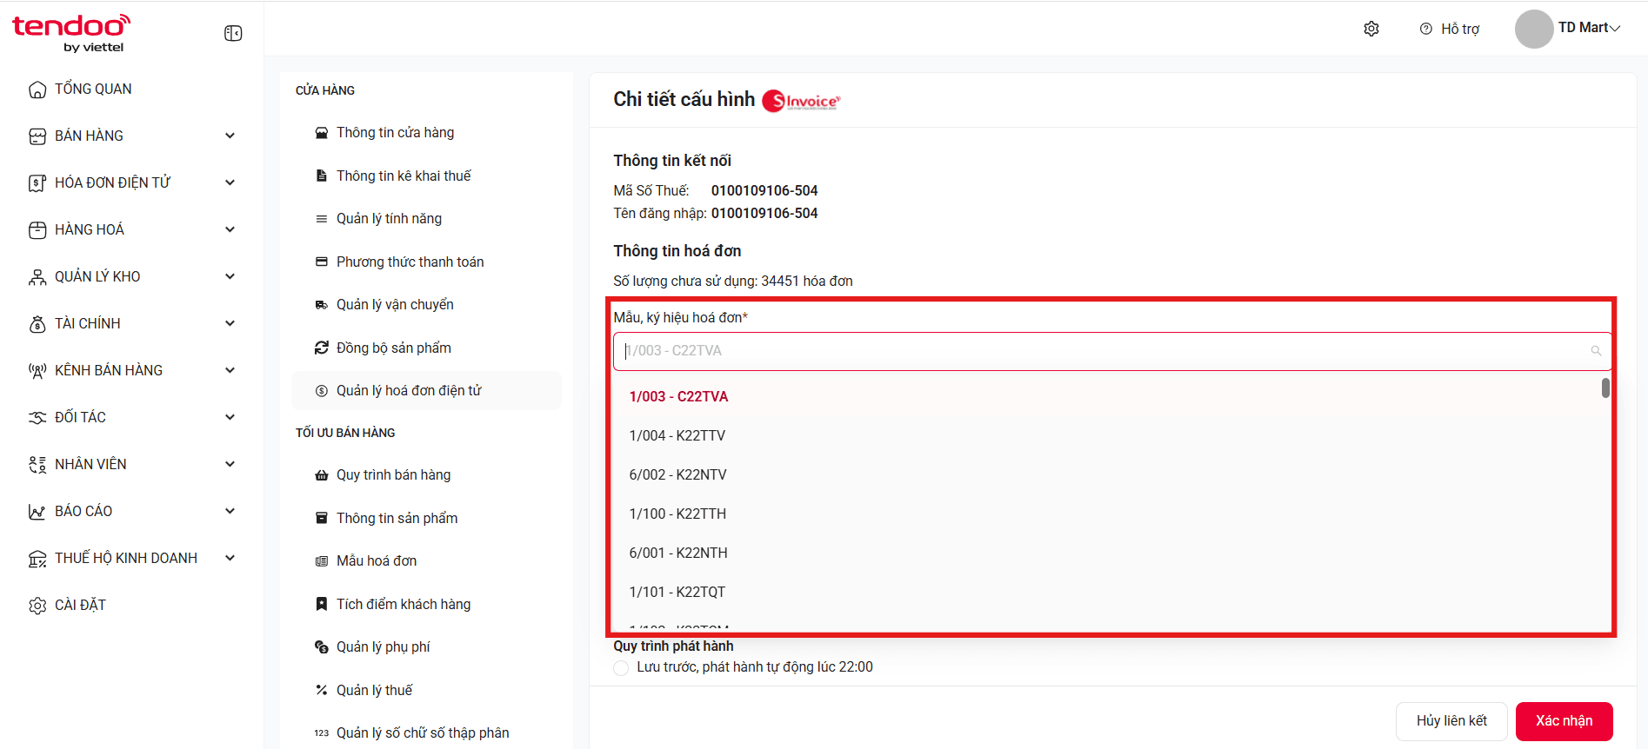Expand the Kênh bán hàng chevron
The image size is (1648, 749).
[230, 370]
